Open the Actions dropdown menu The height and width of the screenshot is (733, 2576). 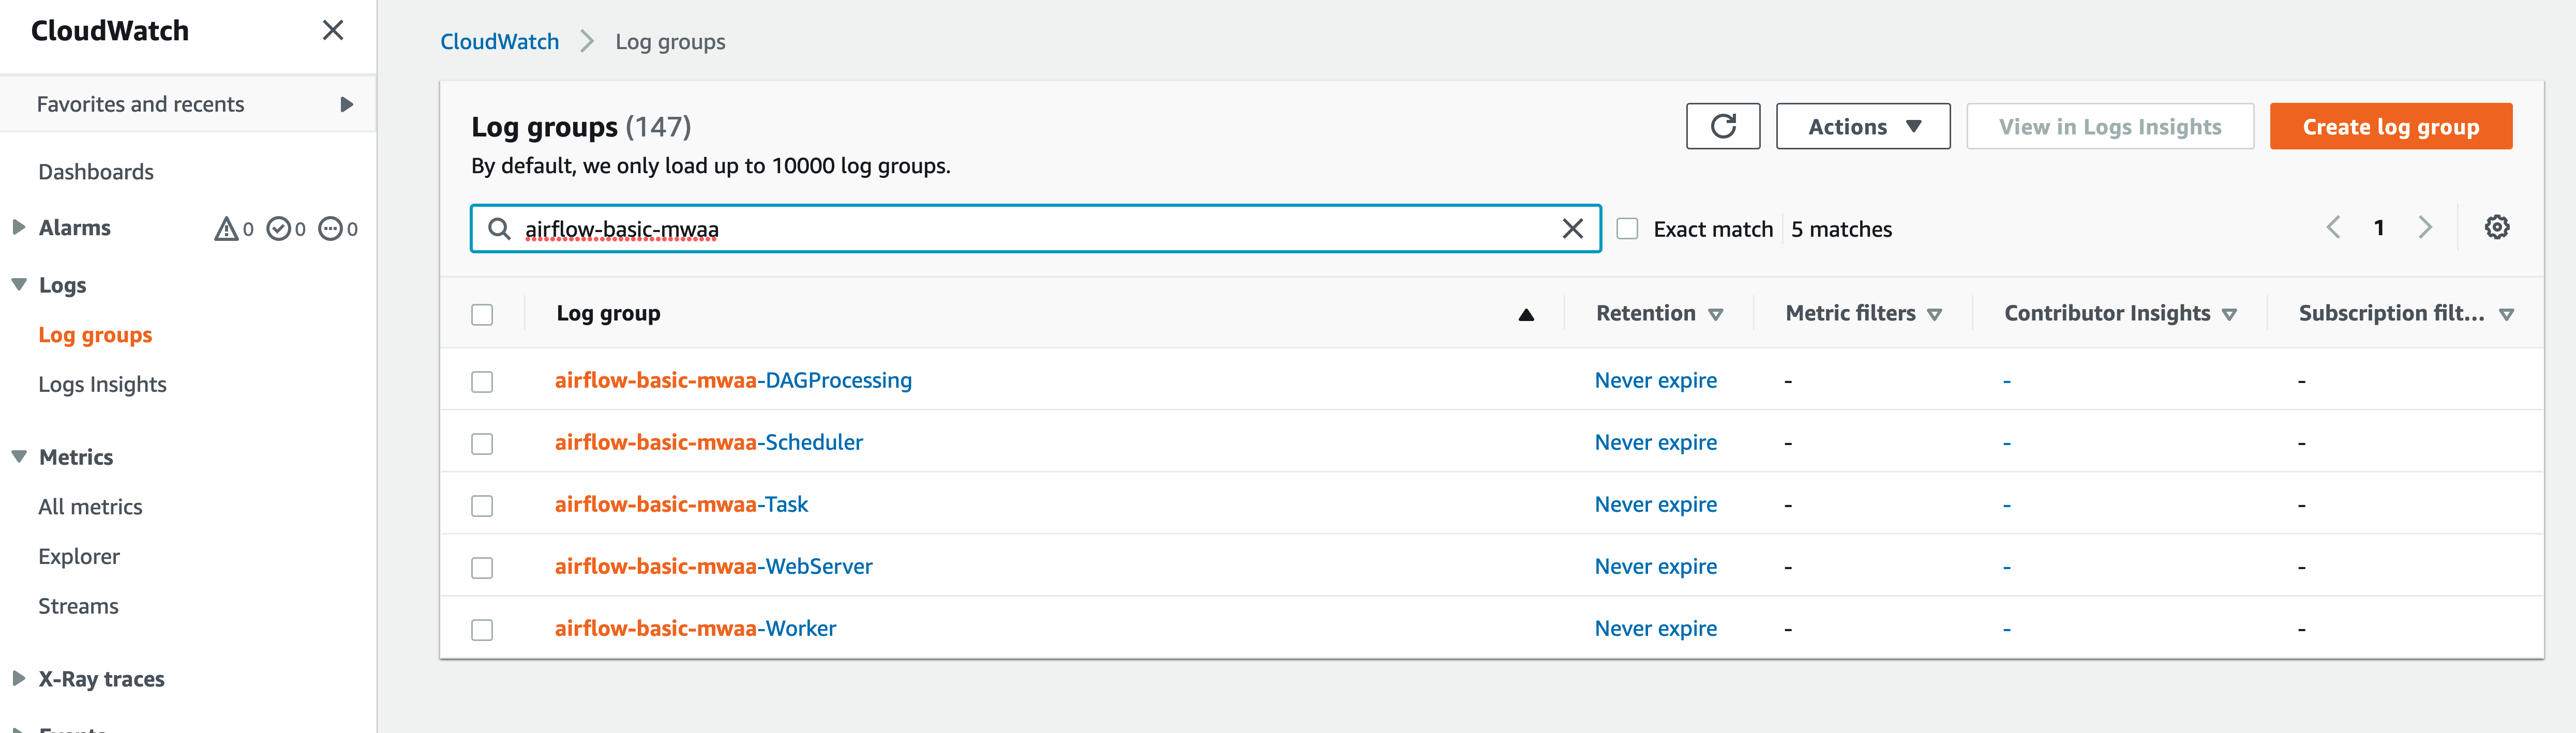1862,126
